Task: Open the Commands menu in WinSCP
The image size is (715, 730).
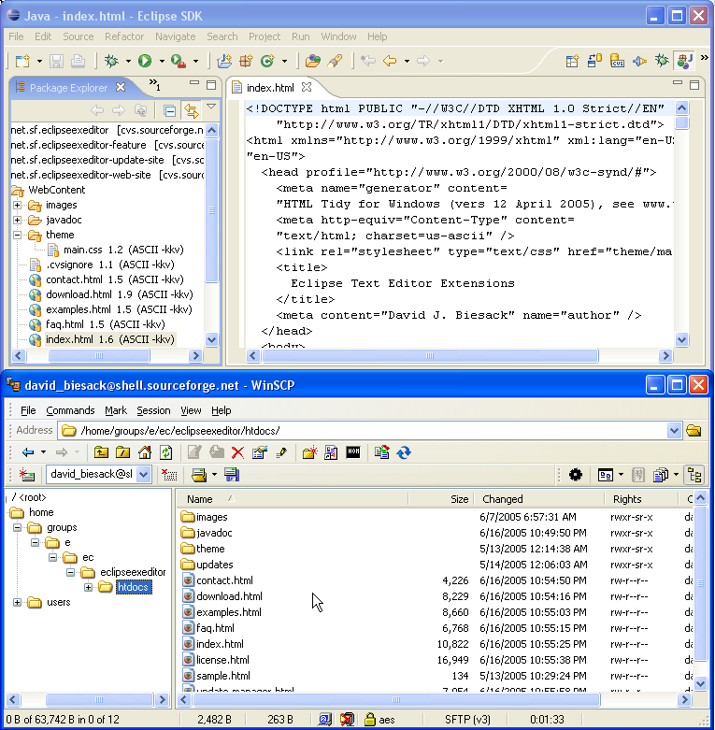Action: (70, 410)
